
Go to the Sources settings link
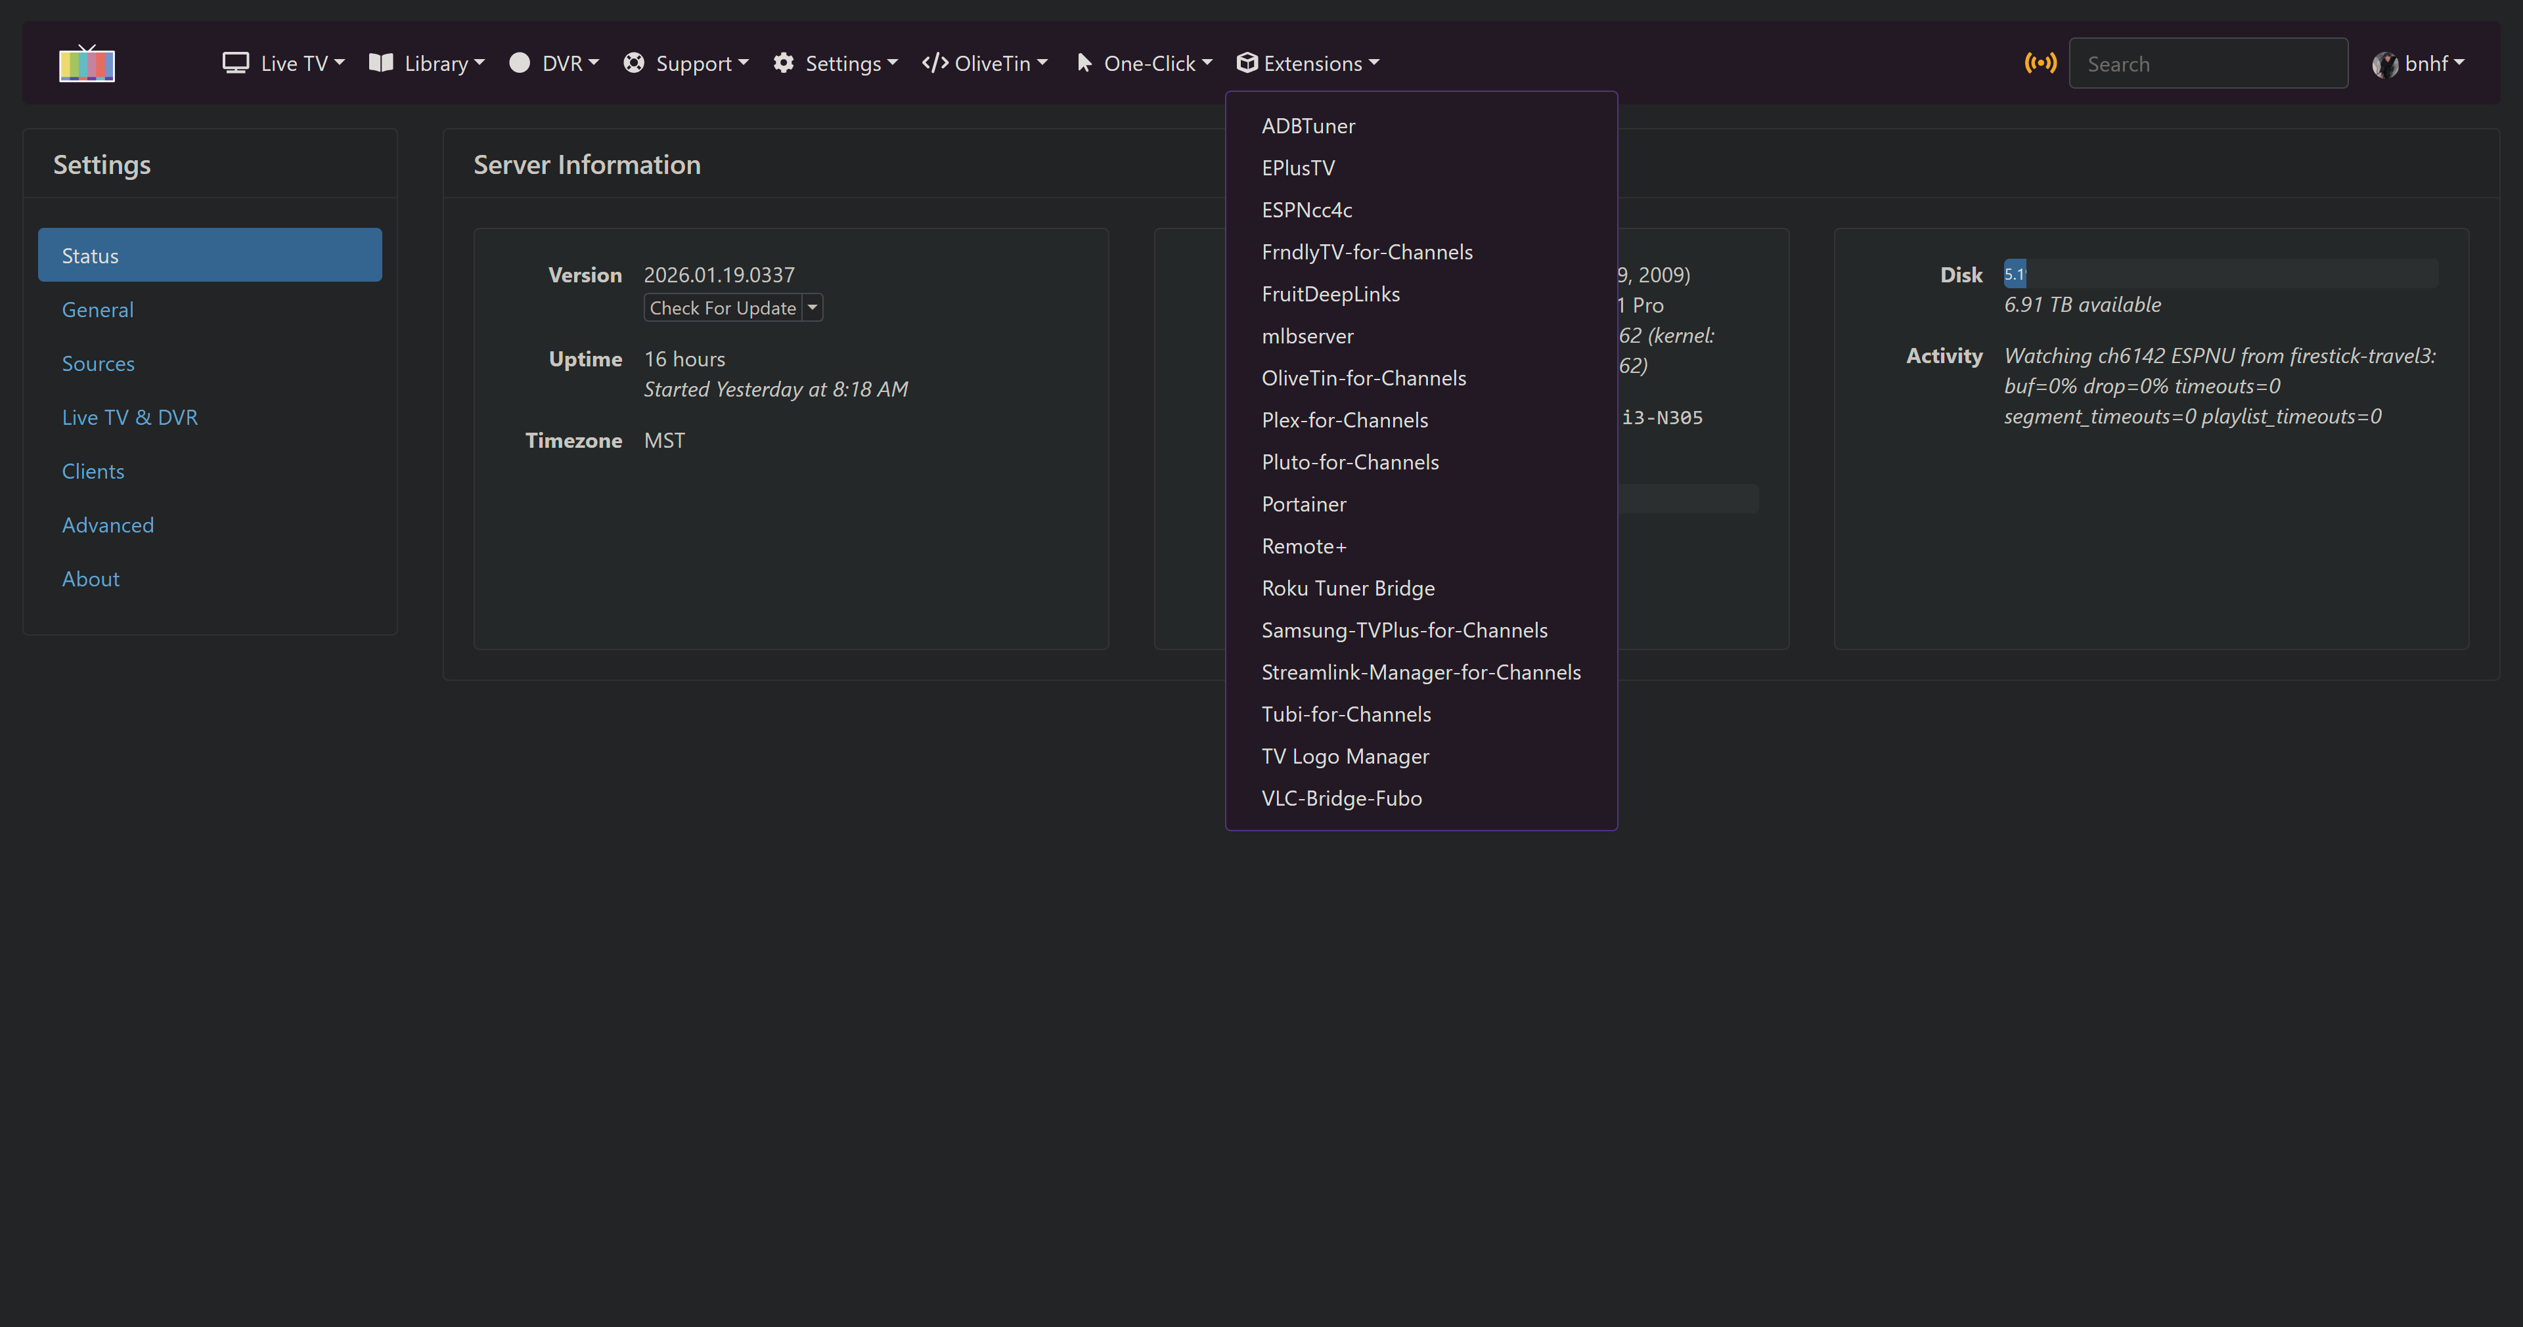(x=98, y=363)
